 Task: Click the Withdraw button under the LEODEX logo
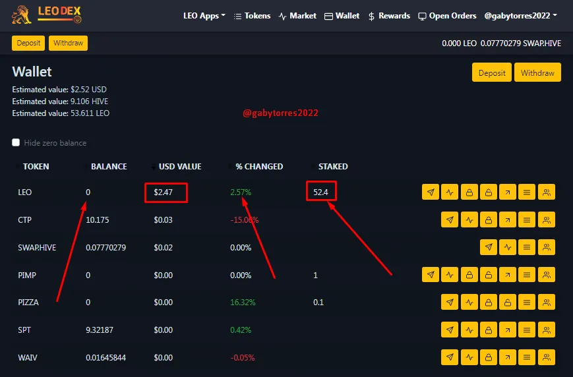click(x=69, y=43)
